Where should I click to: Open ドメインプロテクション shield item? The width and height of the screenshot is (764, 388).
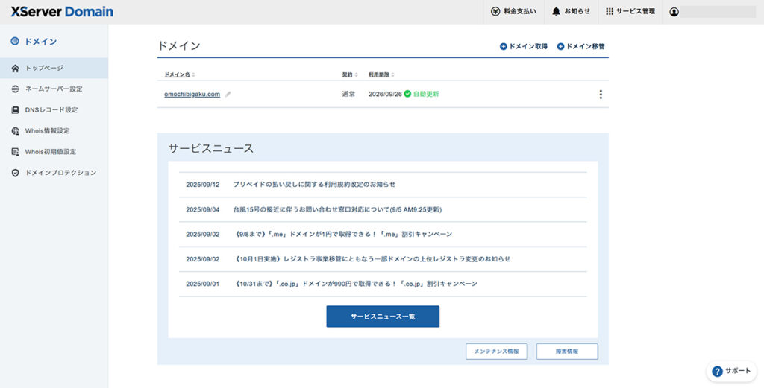(x=60, y=172)
